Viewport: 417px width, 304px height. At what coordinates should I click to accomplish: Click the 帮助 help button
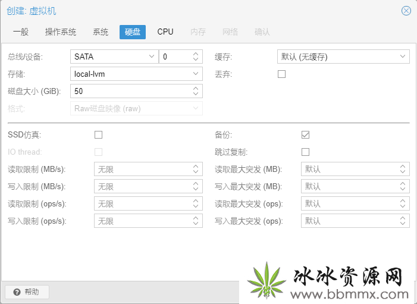pos(27,292)
